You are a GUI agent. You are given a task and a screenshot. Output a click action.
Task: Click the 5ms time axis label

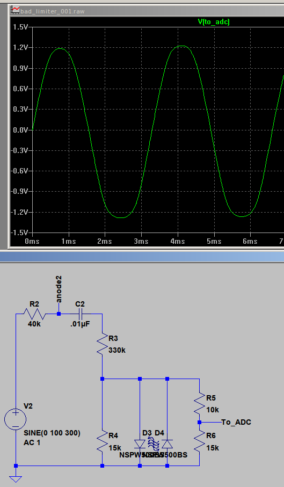coord(214,241)
